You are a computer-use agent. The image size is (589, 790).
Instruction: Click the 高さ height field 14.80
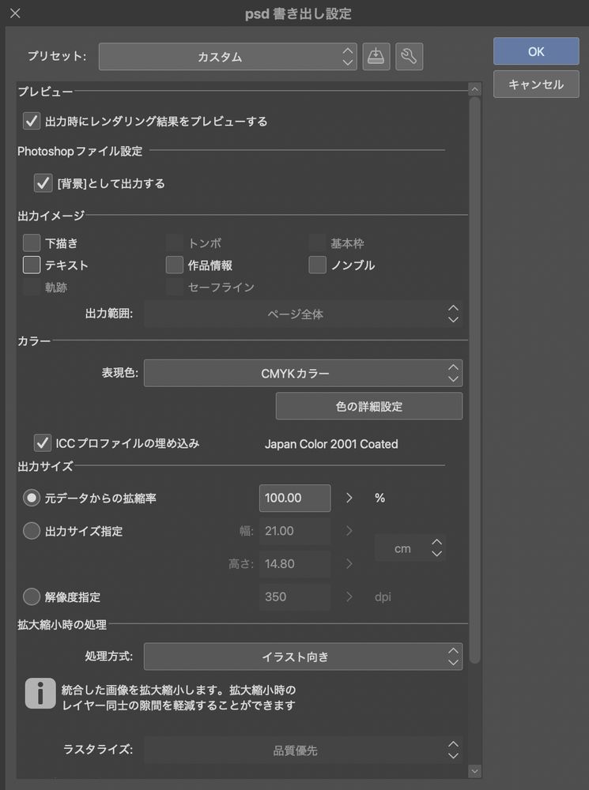click(x=295, y=564)
